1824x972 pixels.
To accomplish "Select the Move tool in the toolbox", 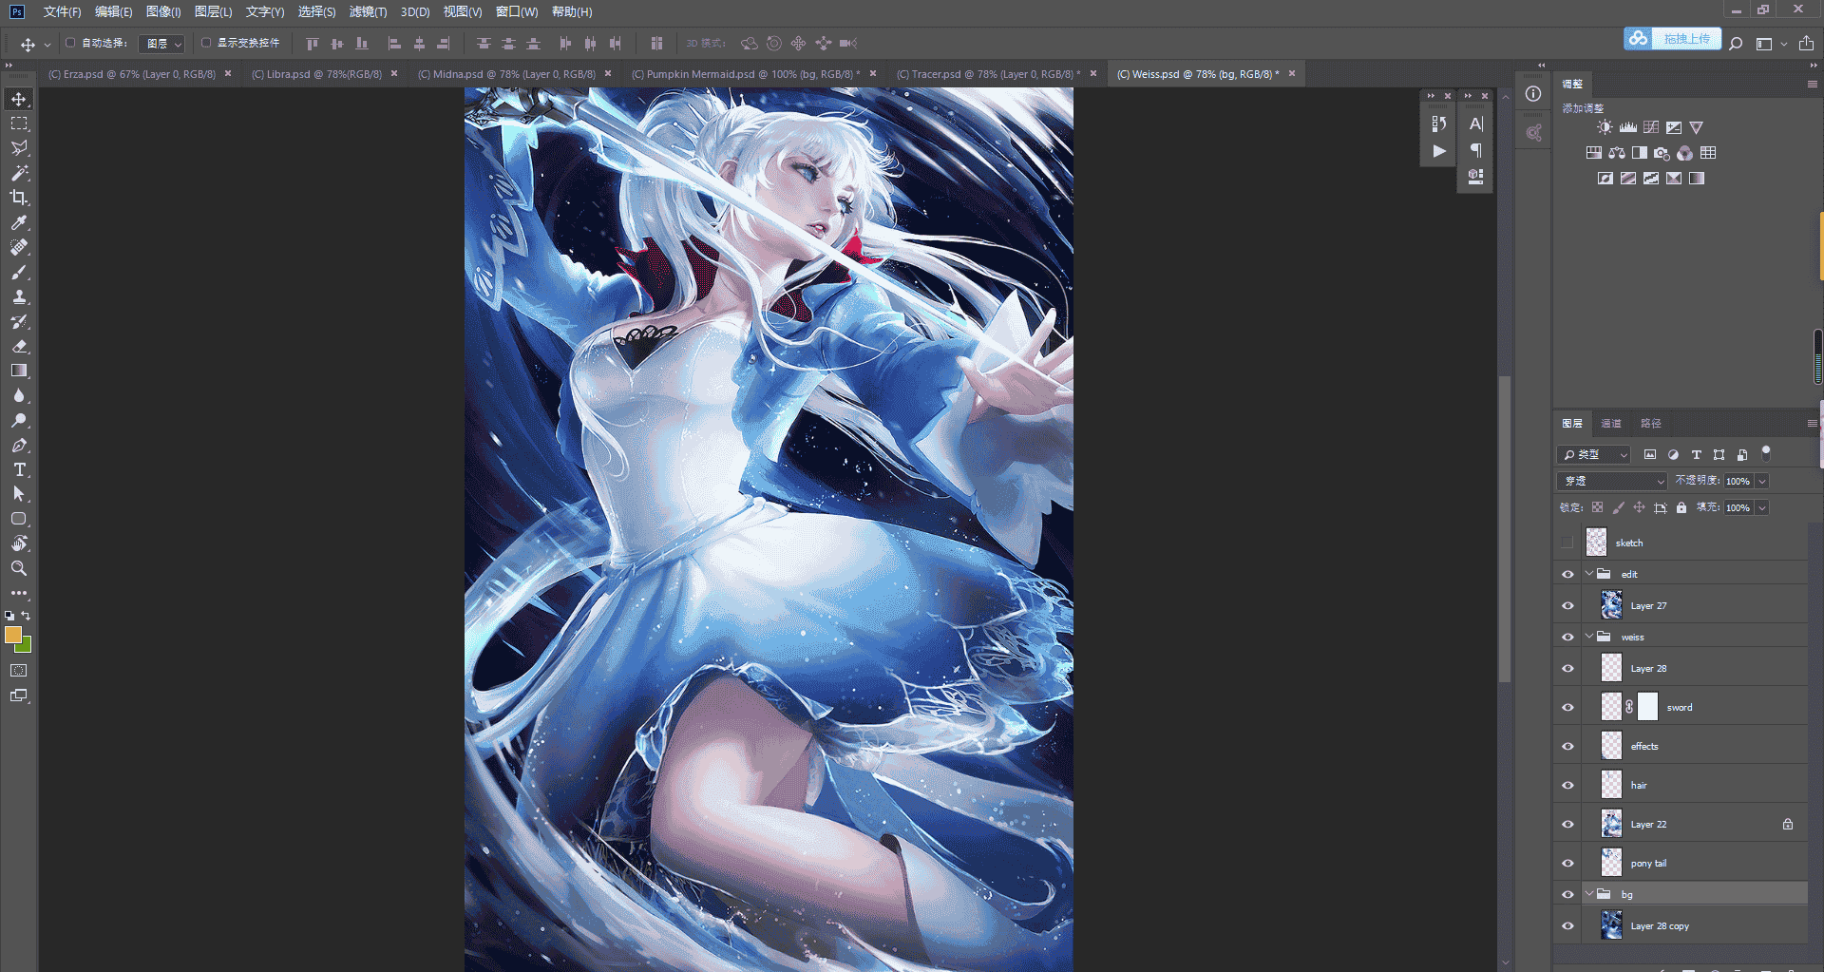I will (19, 99).
